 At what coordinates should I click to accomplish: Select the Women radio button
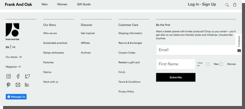click(x=221, y=64)
